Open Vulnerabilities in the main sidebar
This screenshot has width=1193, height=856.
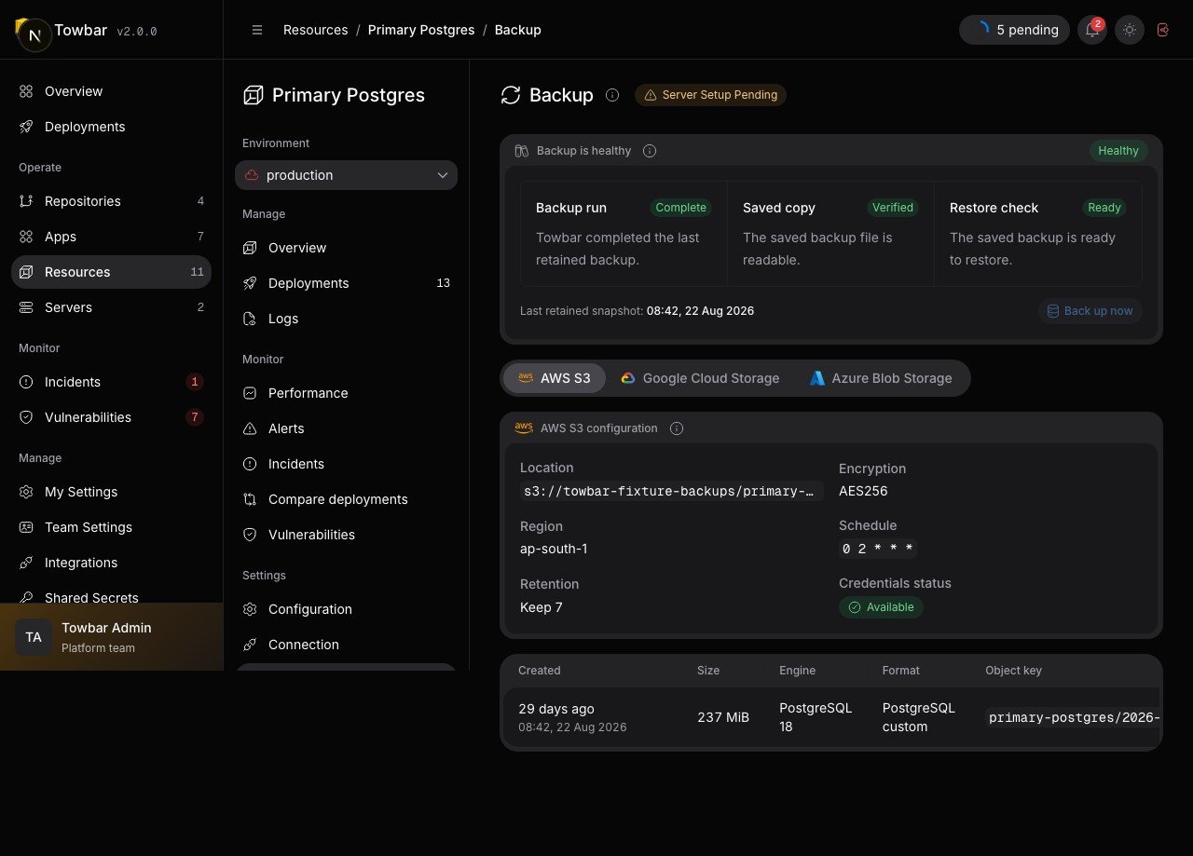[x=111, y=417]
